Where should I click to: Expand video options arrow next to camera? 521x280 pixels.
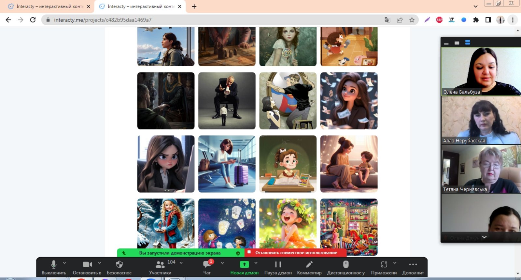[x=100, y=263]
